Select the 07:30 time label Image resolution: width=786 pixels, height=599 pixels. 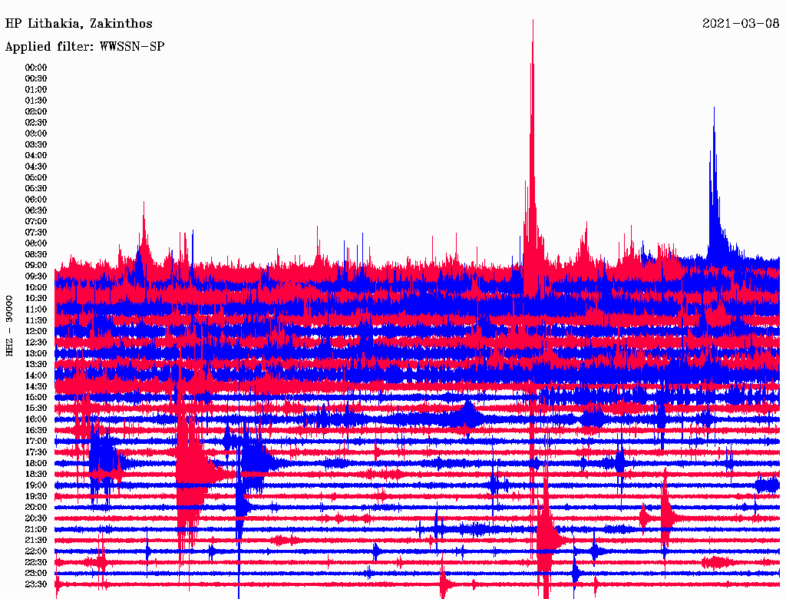pyautogui.click(x=36, y=233)
